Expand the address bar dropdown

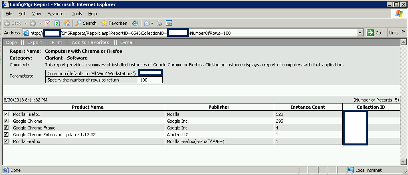click(x=360, y=33)
